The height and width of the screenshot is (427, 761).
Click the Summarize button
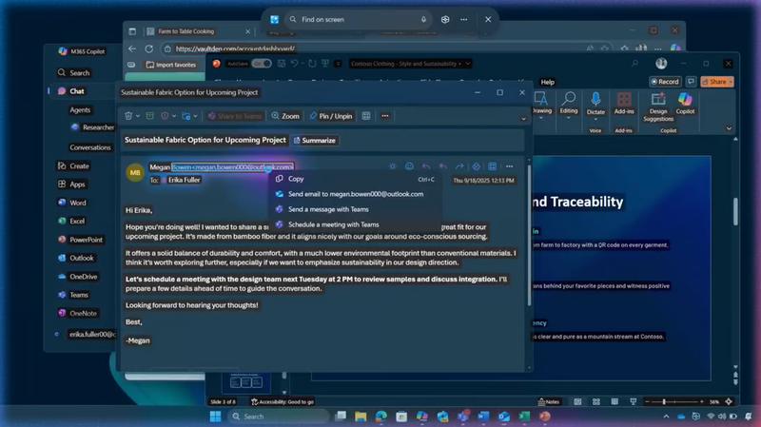coord(315,140)
